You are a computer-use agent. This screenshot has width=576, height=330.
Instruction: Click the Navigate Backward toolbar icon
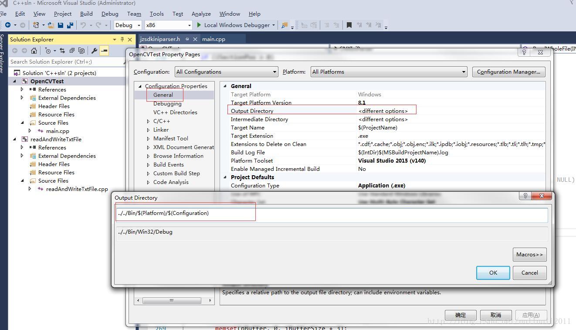click(x=7, y=25)
